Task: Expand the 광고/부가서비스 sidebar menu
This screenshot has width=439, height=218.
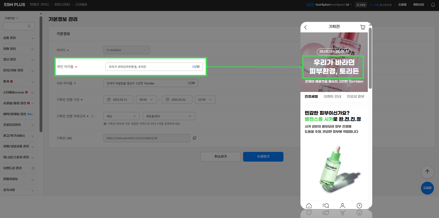Action: [x=19, y=136]
